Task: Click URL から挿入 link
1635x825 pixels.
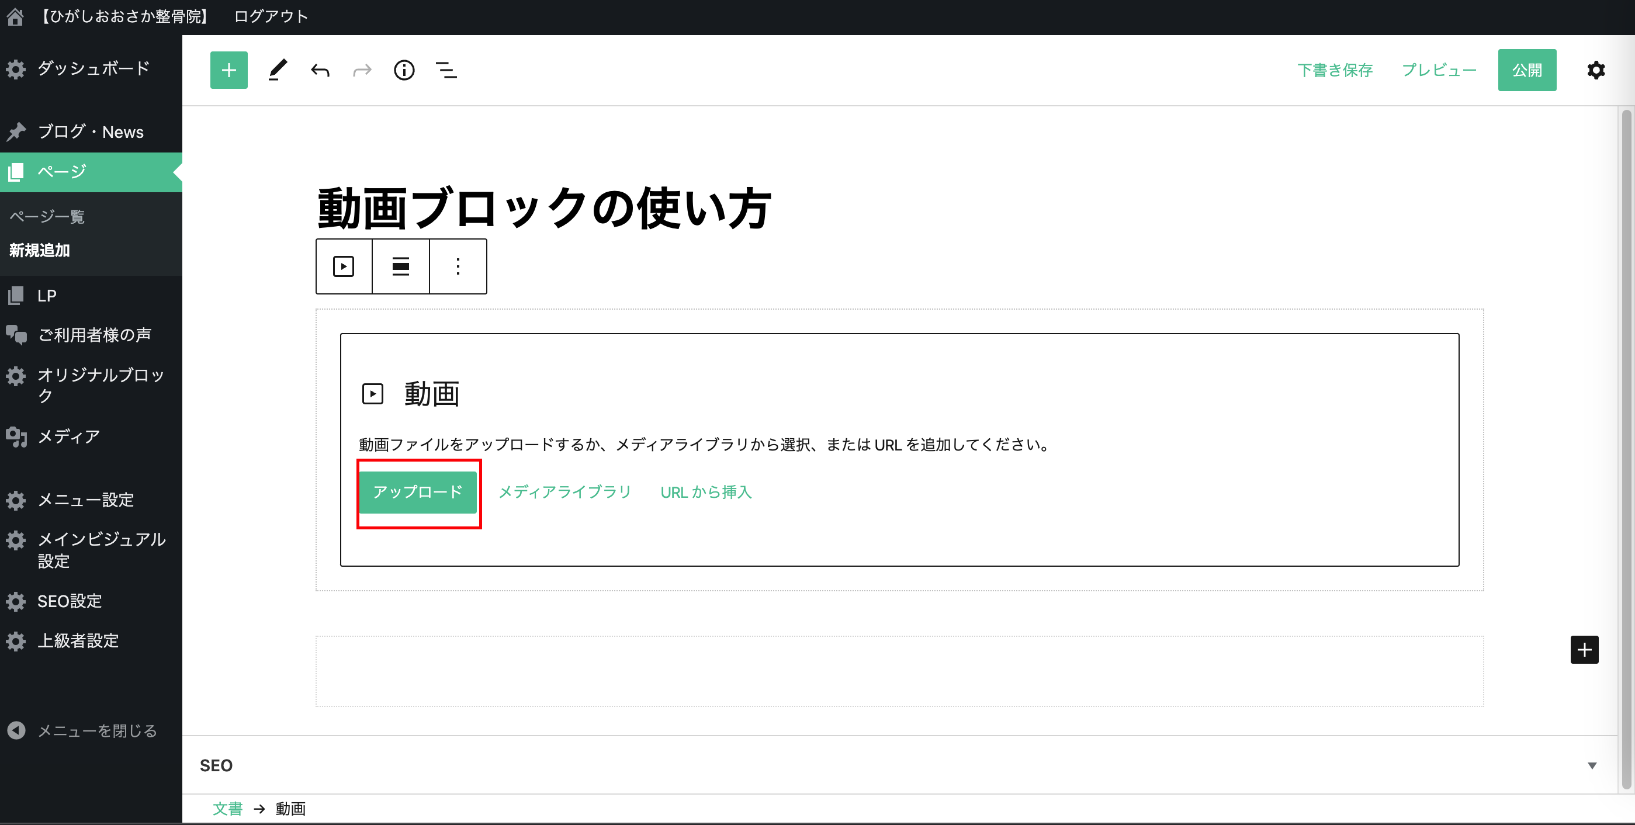Action: click(706, 492)
